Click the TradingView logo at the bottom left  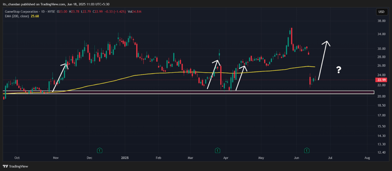tap(15, 166)
